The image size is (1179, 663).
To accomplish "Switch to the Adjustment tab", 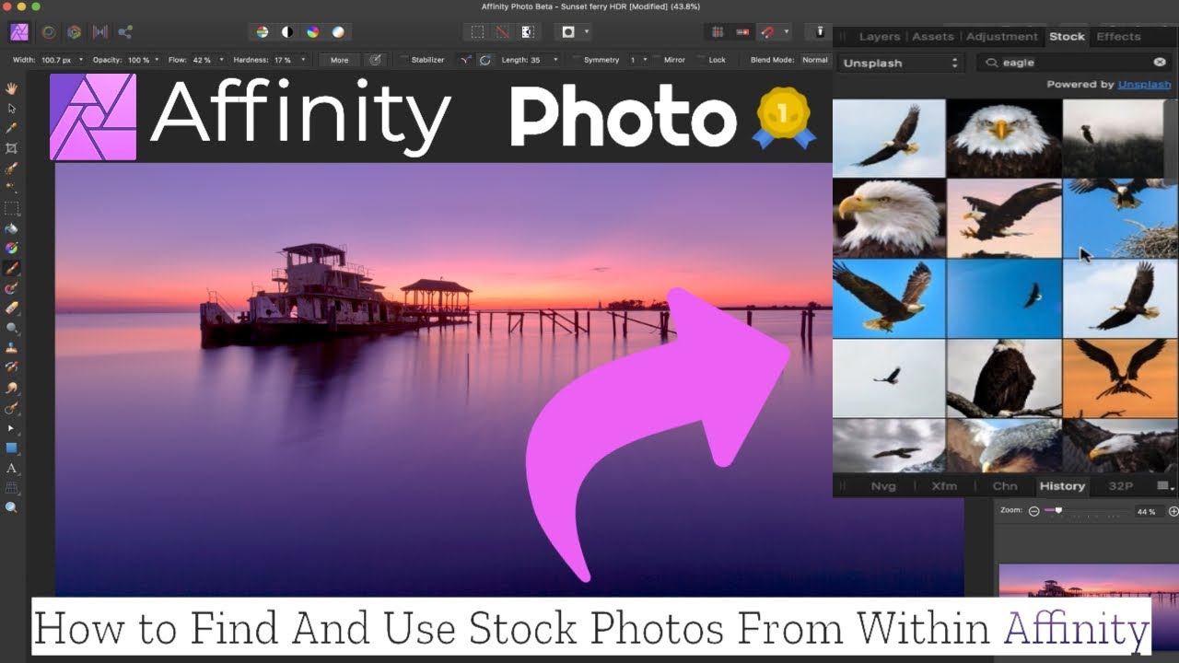I will 1002,37.
